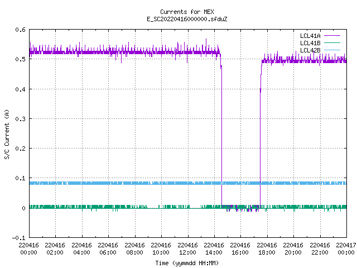Click the 0.3 y-axis tick value

click(x=20, y=119)
